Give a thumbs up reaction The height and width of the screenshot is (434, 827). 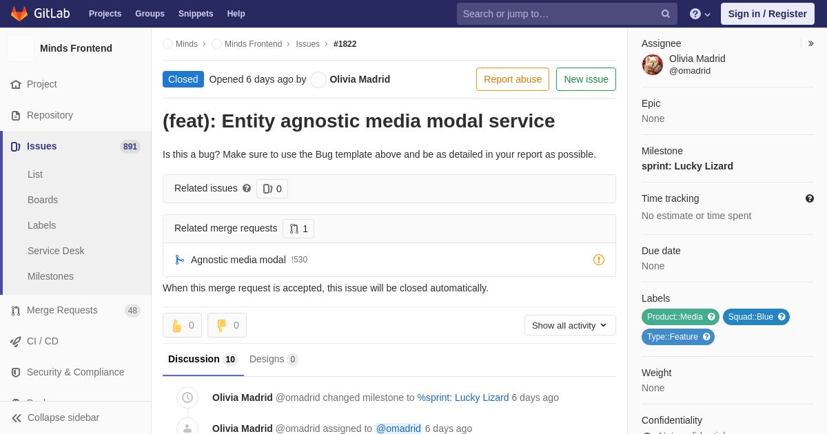point(182,325)
